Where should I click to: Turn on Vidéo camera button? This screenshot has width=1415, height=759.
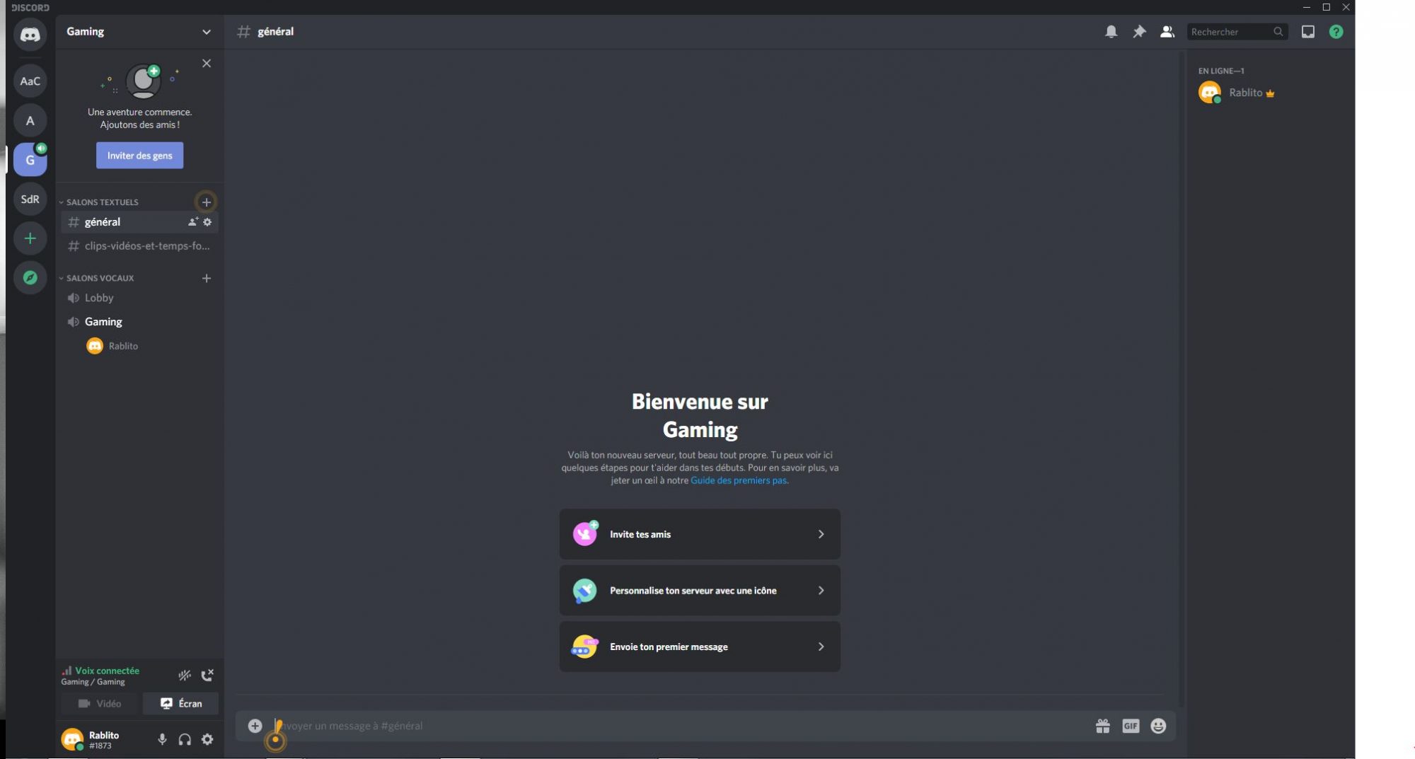[x=100, y=704]
